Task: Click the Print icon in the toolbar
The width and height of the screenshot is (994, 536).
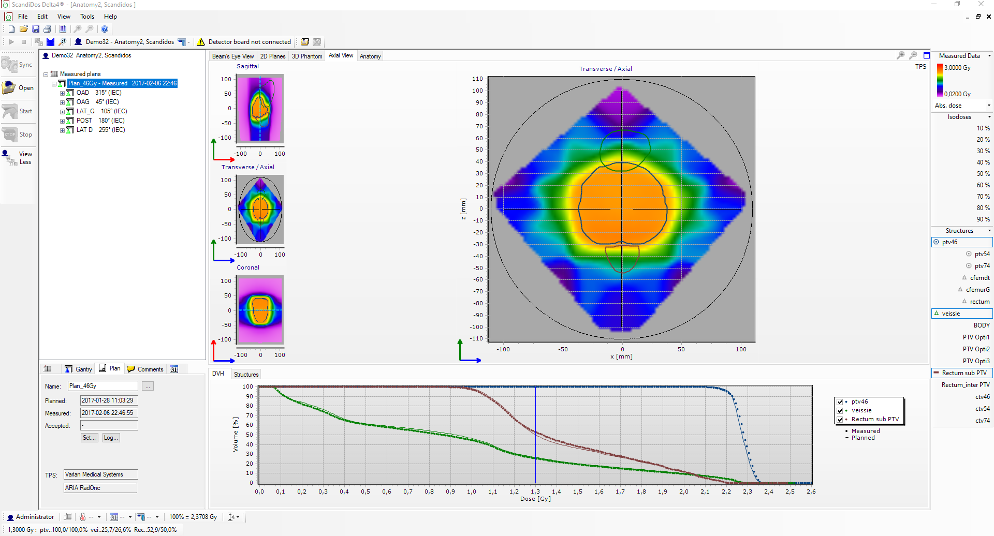Action: (48, 29)
